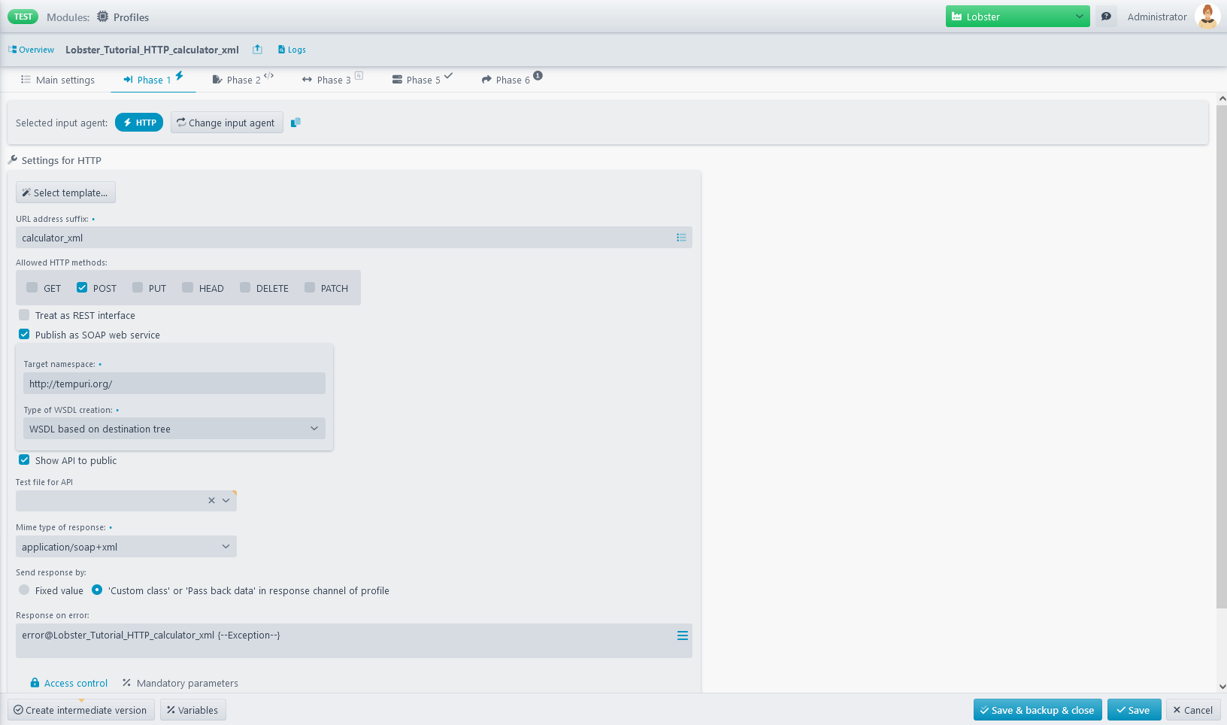This screenshot has width=1227, height=725.
Task: Open Test file for API dropdown arrow
Action: click(x=226, y=501)
